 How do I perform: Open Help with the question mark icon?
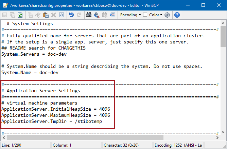coord(177,15)
